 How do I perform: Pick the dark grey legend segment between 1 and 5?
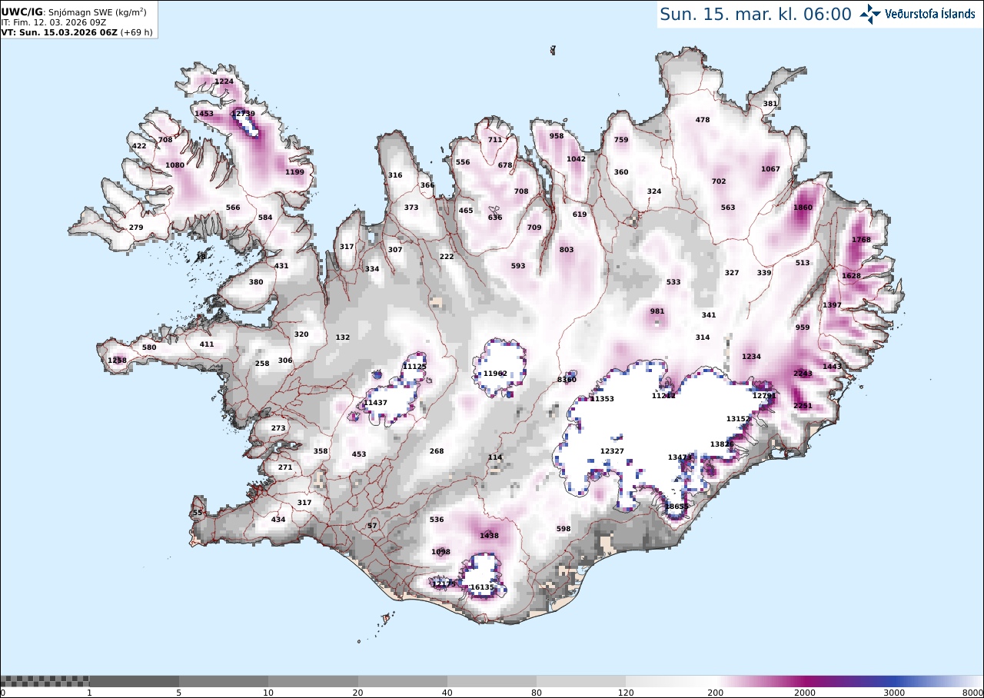click(x=135, y=681)
